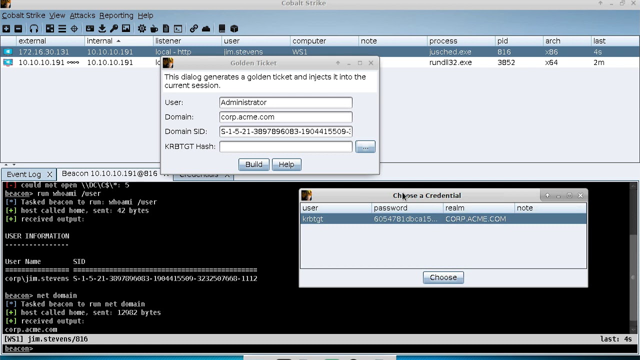Click the document MS Office macro icon

pos(166,28)
